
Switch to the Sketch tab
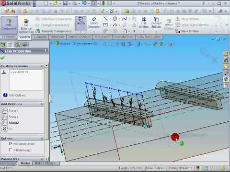pyautogui.click(x=24, y=37)
